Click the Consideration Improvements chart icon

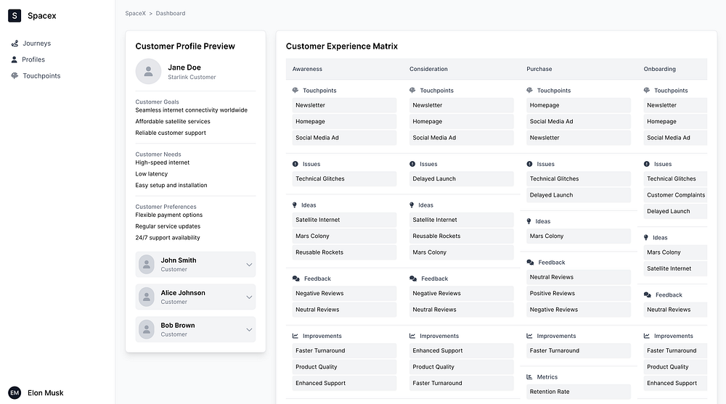click(x=412, y=336)
